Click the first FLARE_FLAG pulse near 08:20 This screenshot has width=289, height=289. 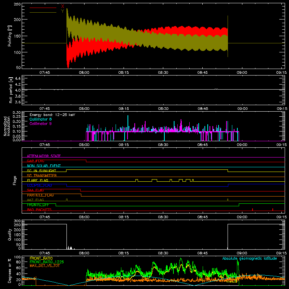pos(137,180)
